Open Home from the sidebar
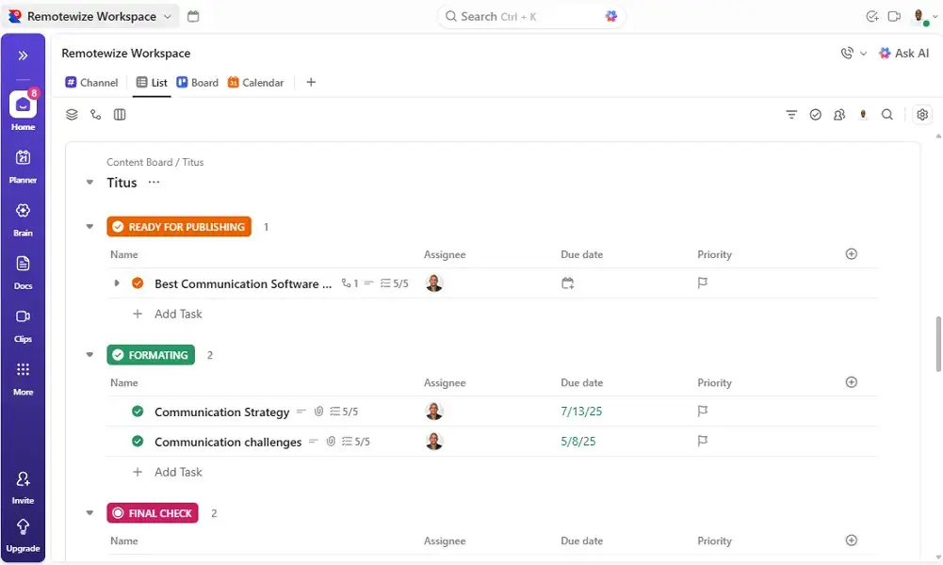Viewport: 943px width, 565px height. pos(23,104)
